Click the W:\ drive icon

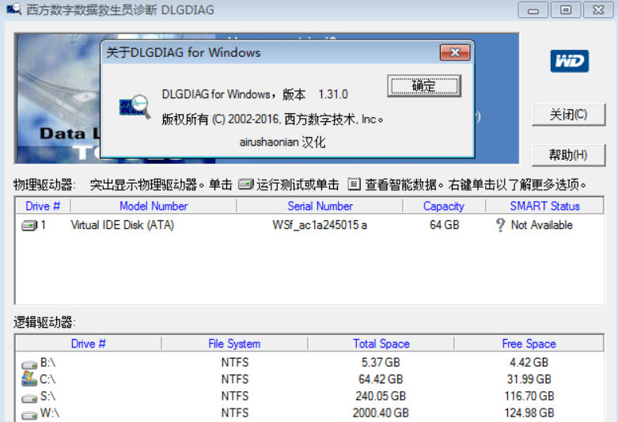coord(29,415)
